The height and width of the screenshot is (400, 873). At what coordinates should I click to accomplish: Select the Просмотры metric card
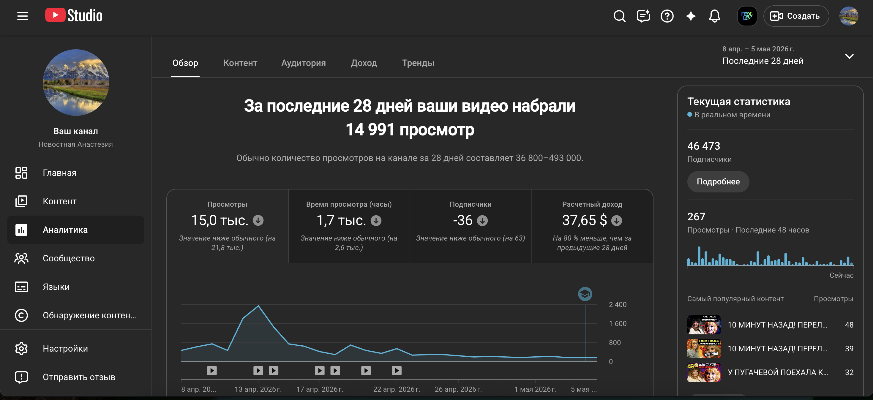[x=228, y=226]
